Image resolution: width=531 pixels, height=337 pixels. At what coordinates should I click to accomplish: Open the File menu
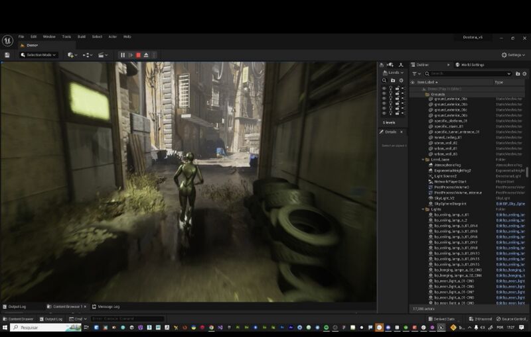point(21,36)
